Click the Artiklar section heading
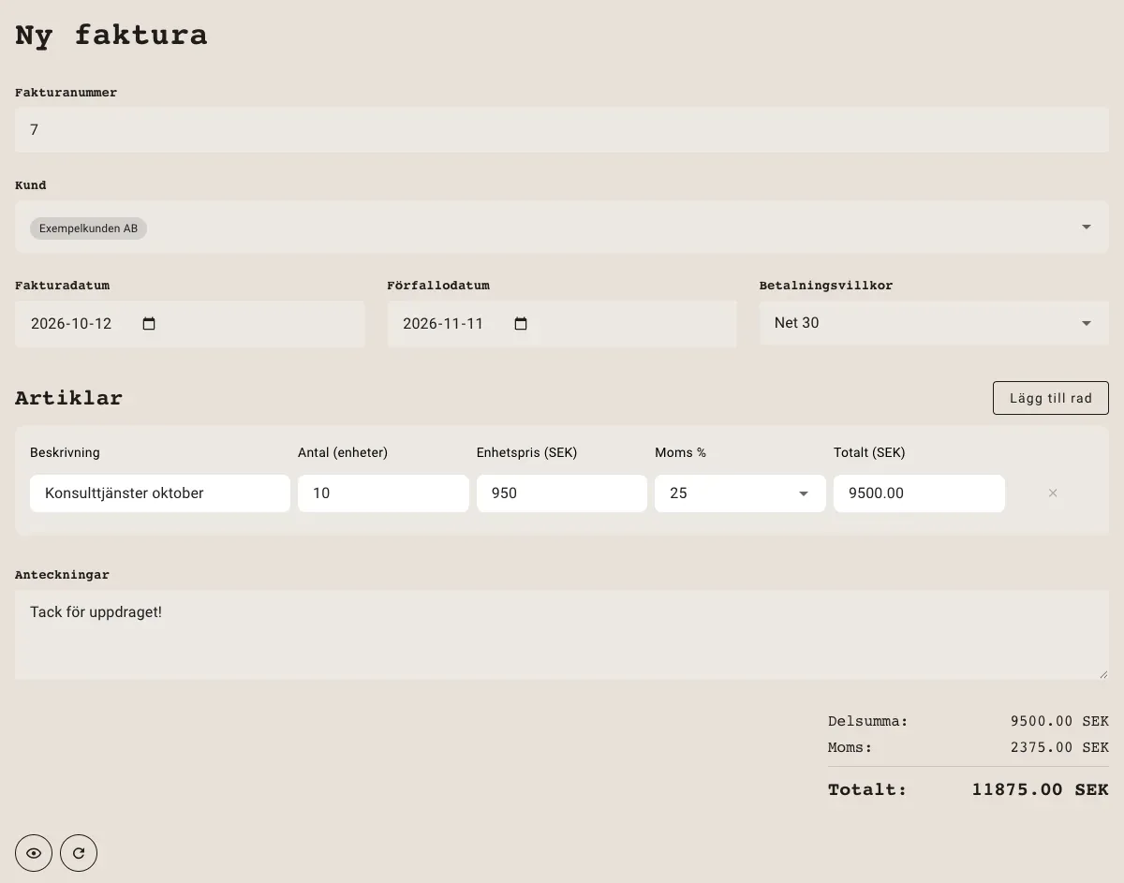The width and height of the screenshot is (1124, 883). (69, 398)
